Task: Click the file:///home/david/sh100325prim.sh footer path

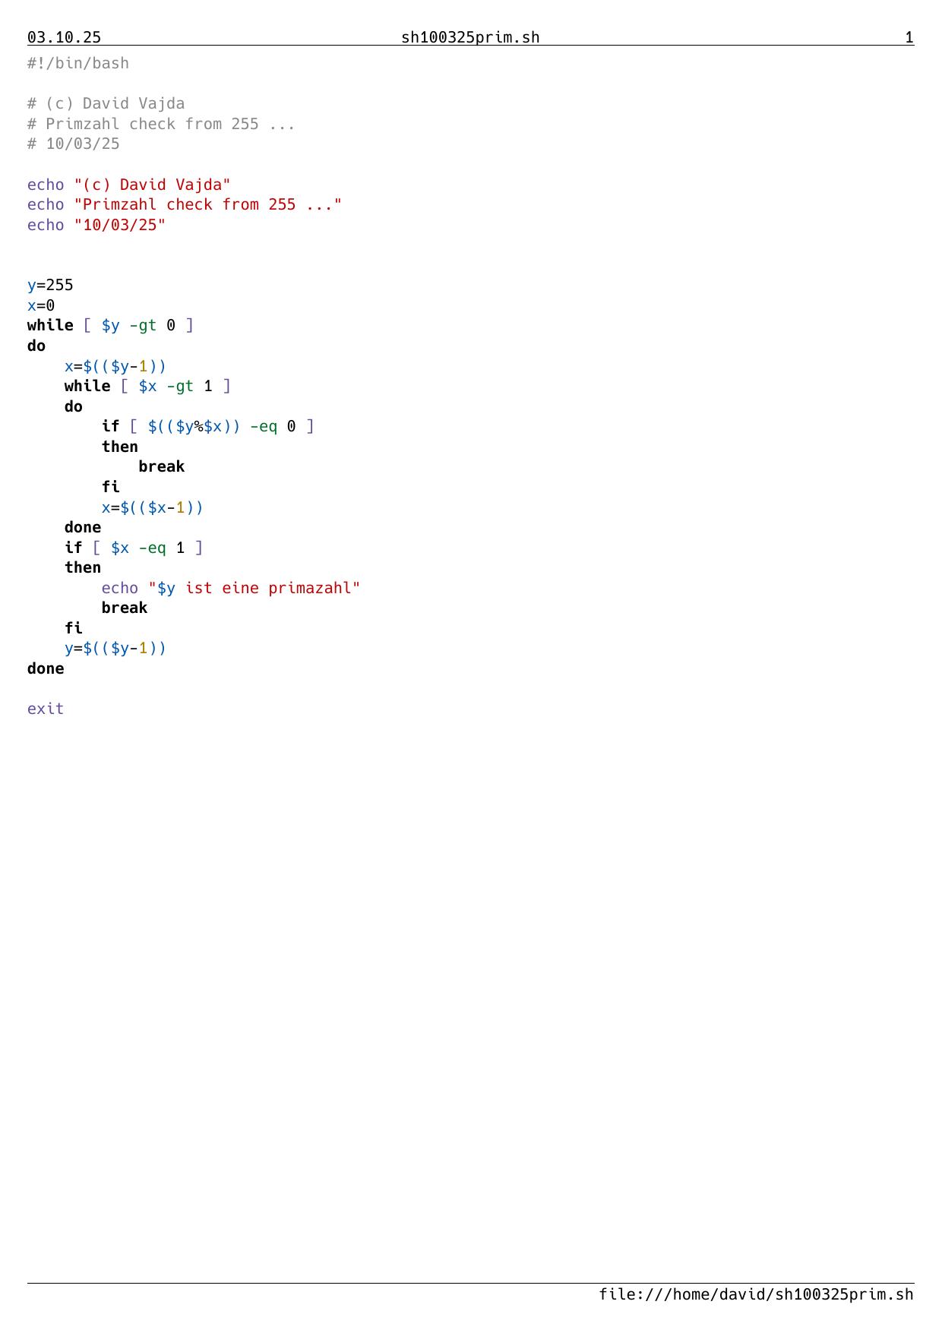Action: tap(755, 1294)
